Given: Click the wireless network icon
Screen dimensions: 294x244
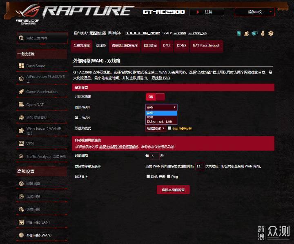Looking at the screenshot, I should pos(21,196).
